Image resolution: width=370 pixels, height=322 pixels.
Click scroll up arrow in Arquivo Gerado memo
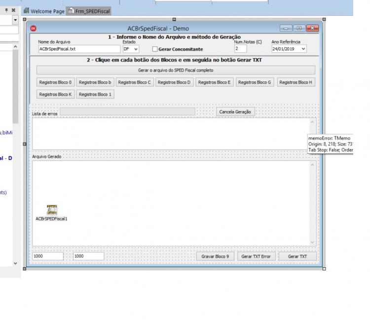point(312,165)
